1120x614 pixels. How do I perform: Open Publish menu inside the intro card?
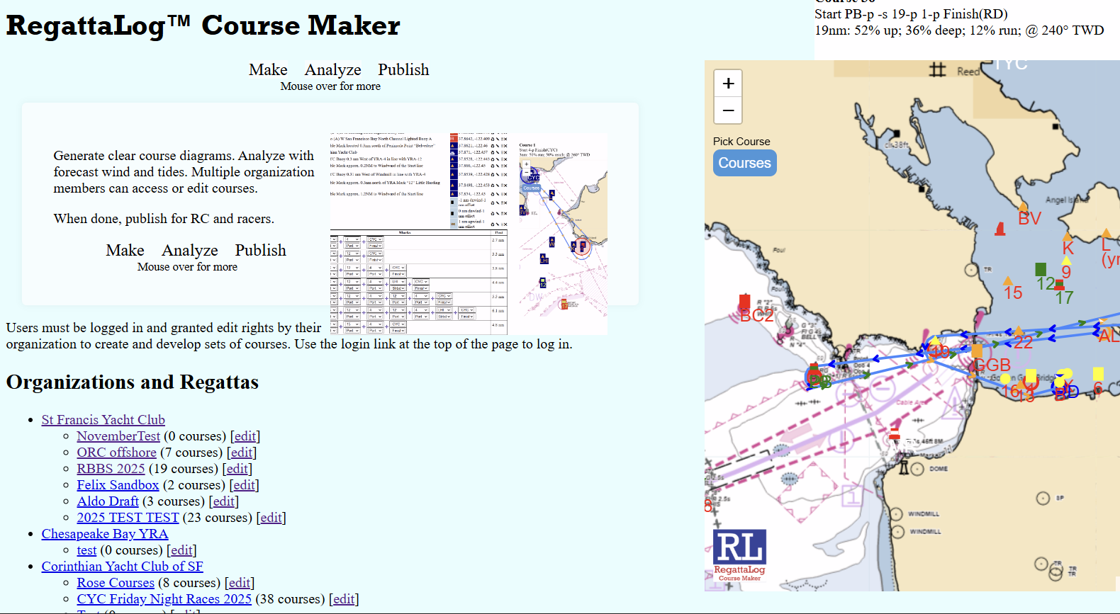[x=261, y=250]
